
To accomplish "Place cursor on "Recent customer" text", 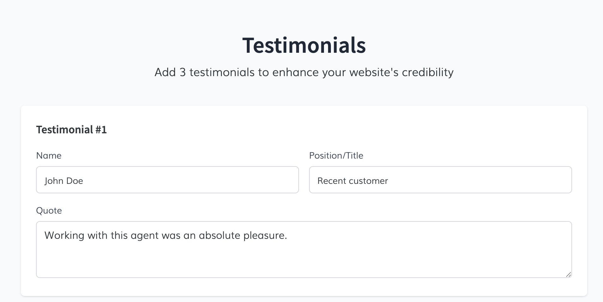I will click(352, 181).
